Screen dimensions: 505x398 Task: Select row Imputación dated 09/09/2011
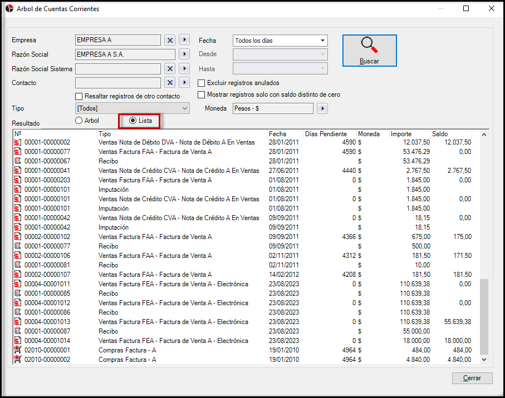[x=243, y=227]
